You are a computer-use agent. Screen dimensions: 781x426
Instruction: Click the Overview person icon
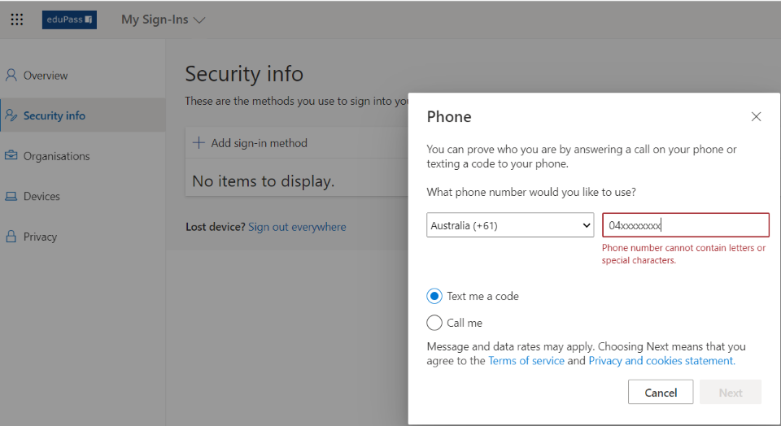point(11,75)
